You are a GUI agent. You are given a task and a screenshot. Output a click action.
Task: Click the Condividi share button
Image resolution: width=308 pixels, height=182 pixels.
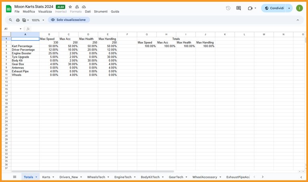(274, 8)
